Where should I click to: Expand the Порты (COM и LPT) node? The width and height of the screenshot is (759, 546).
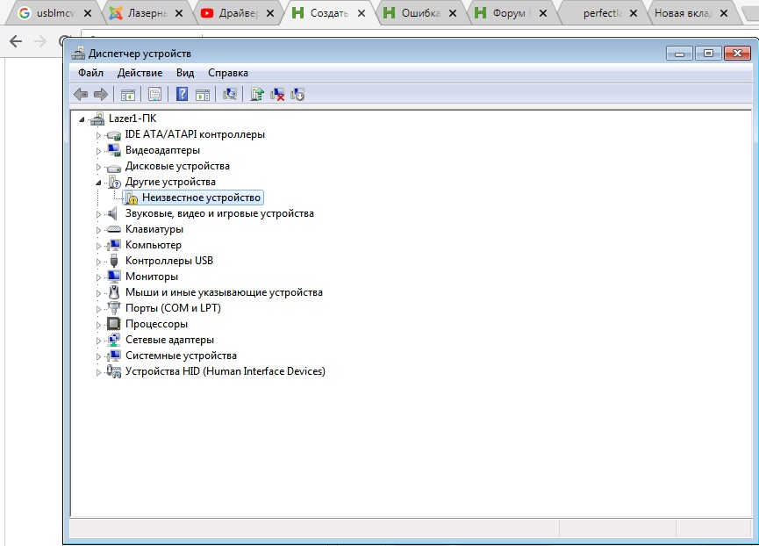(99, 309)
